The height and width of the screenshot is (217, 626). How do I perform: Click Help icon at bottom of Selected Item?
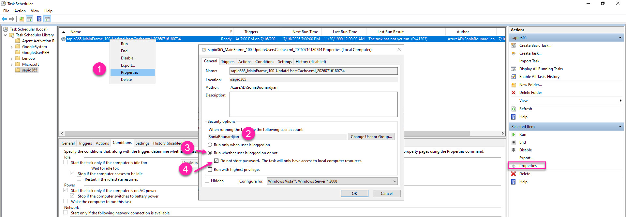pyautogui.click(x=514, y=182)
